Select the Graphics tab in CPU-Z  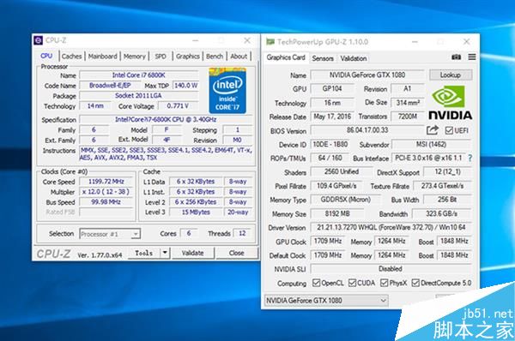[x=187, y=57]
